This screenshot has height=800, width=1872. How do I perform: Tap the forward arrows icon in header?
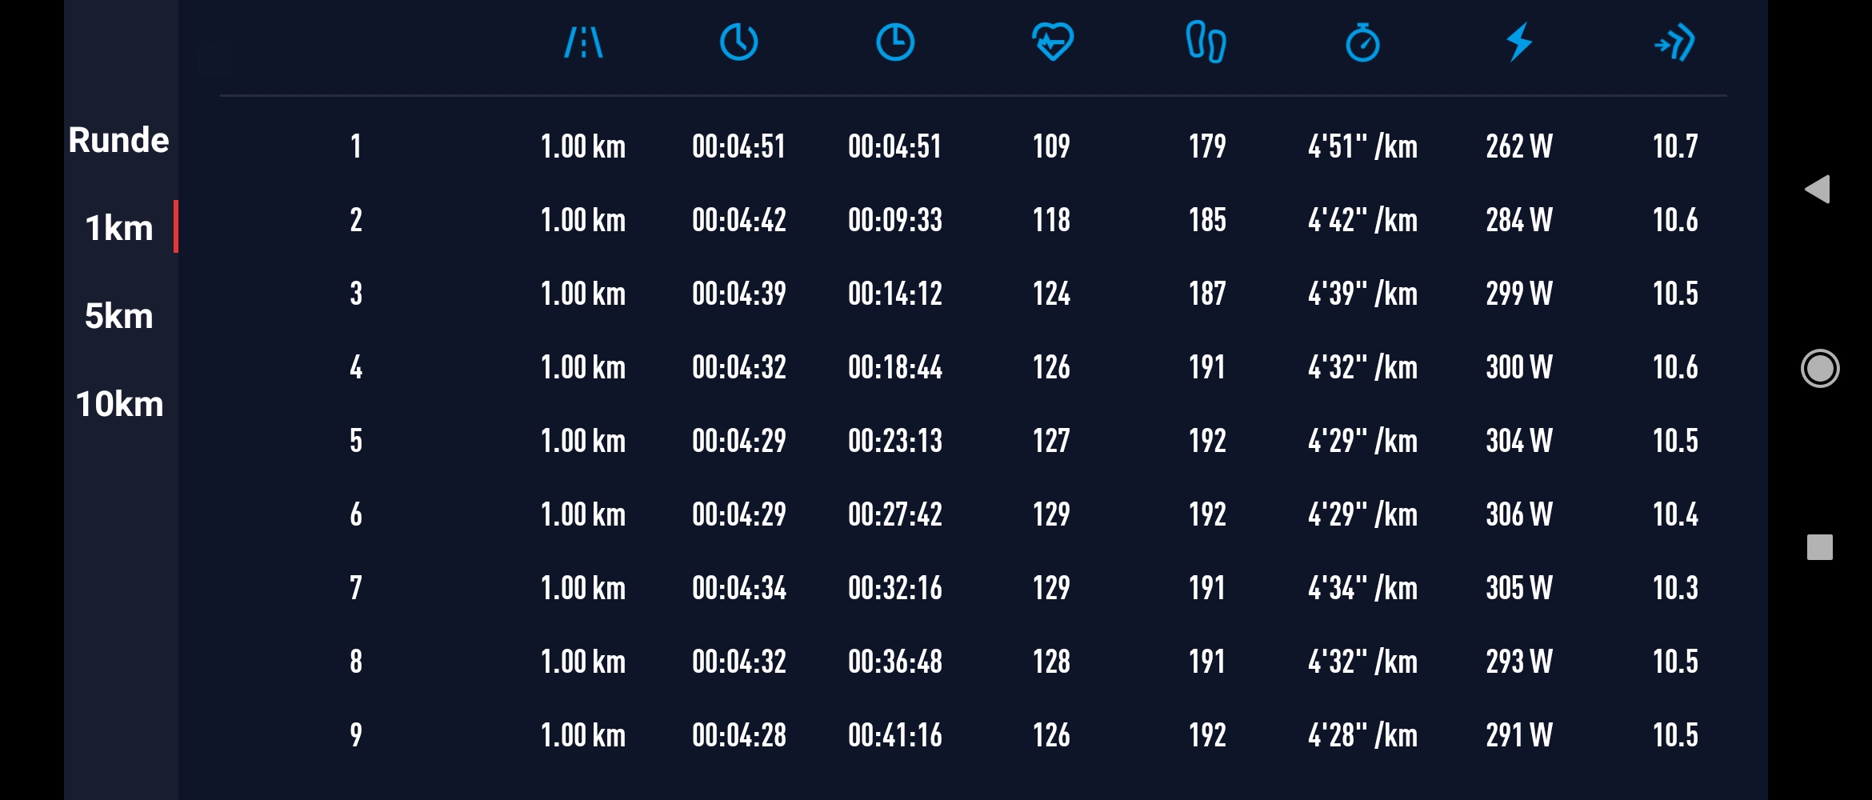coord(1674,42)
